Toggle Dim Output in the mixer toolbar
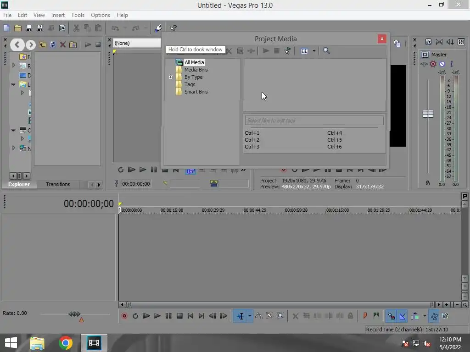Viewport: 470px width, 352px height. coord(450,42)
